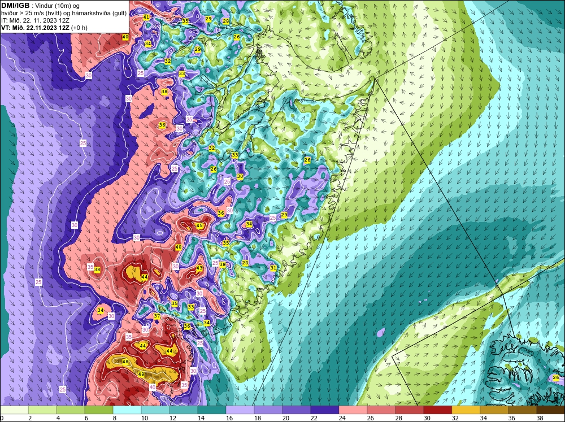The height and width of the screenshot is (422, 565).
Task: Choose the dark teal 14–16 m/s legend swatch
Action: coord(212,410)
